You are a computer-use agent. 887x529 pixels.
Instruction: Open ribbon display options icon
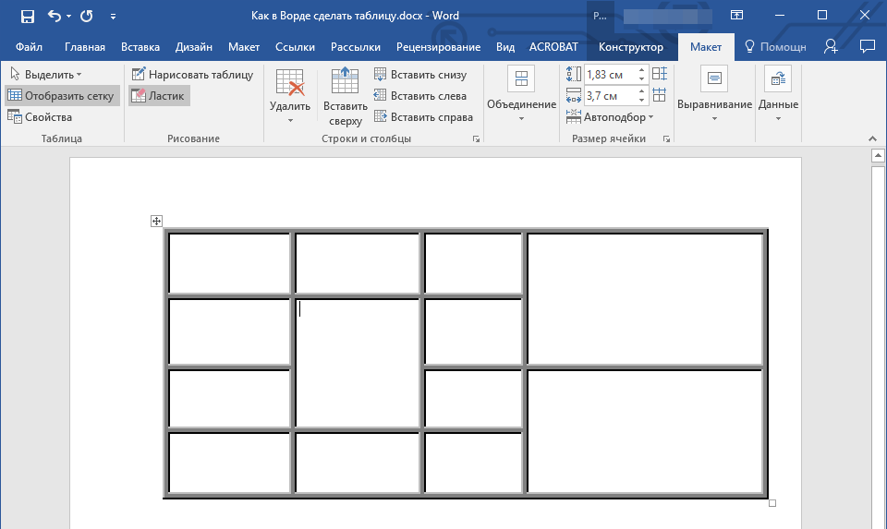coord(736,16)
